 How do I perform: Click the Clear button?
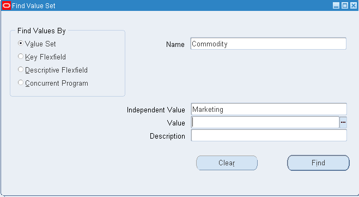(227, 163)
